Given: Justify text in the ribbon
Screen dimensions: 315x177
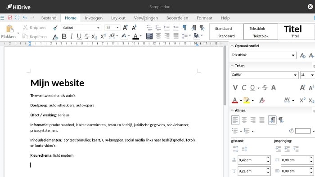Looking at the screenshot, I should coord(176,36).
